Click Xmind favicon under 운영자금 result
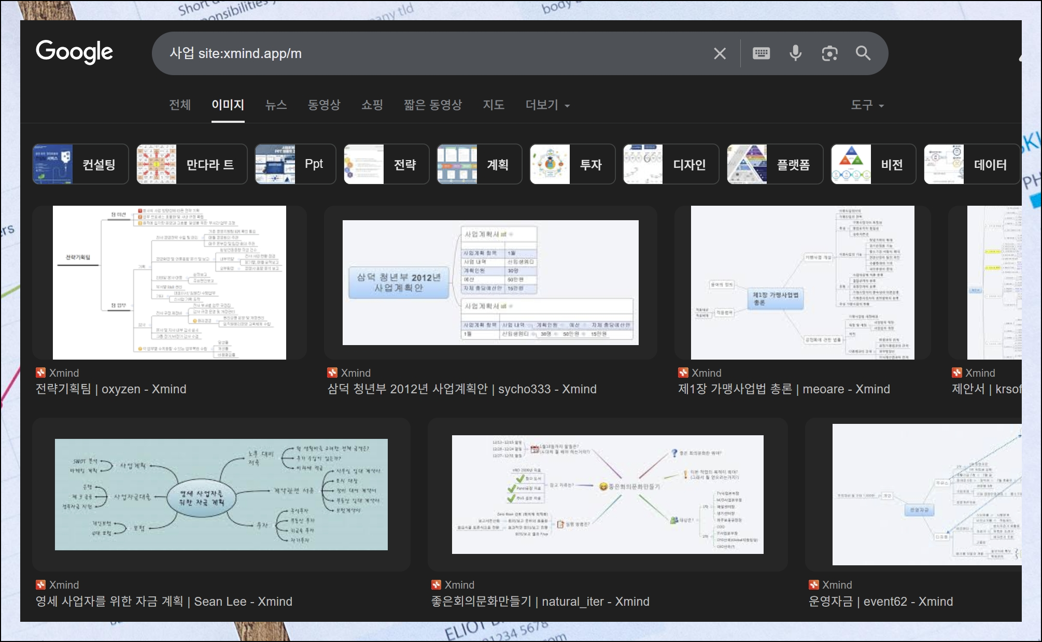1042x642 pixels. [814, 584]
